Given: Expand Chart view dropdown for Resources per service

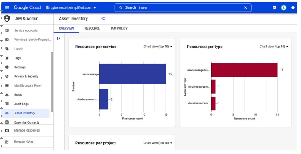Looking at the screenshot, I should pyautogui.click(x=158, y=47).
